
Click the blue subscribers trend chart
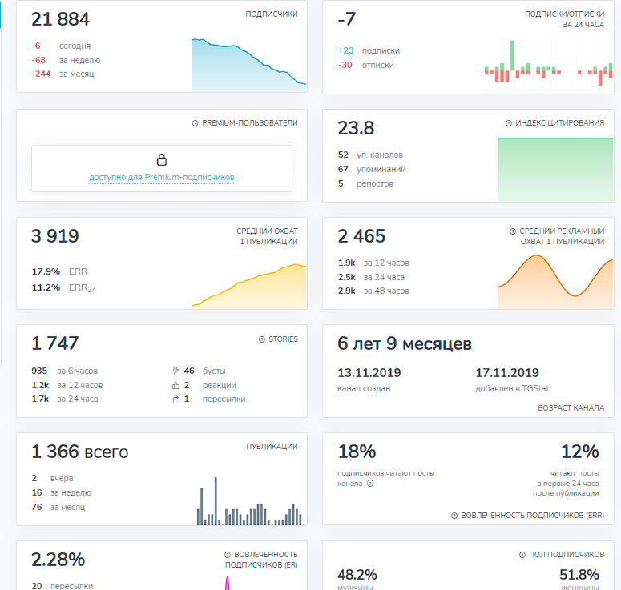(248, 66)
